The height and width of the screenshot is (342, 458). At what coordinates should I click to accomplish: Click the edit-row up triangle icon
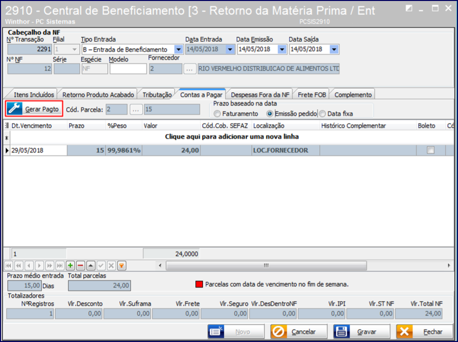pos(91,265)
